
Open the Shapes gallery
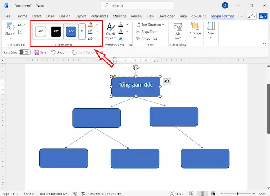[10, 29]
